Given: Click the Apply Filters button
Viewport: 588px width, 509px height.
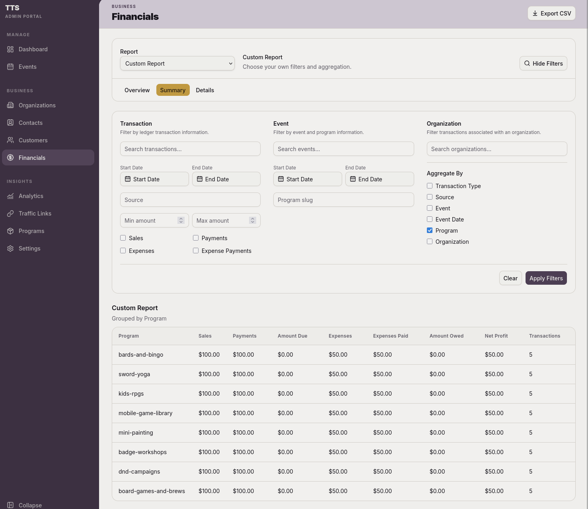Looking at the screenshot, I should (546, 278).
